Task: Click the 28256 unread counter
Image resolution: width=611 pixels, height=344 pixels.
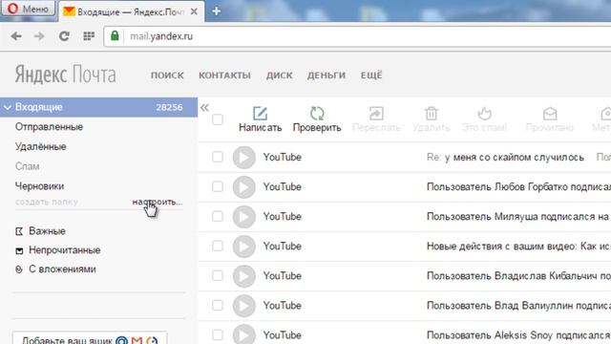Action: pyautogui.click(x=169, y=107)
